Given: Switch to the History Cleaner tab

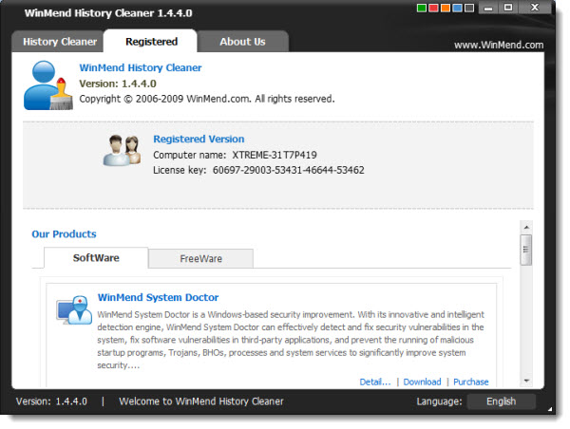Looking at the screenshot, I should (59, 42).
